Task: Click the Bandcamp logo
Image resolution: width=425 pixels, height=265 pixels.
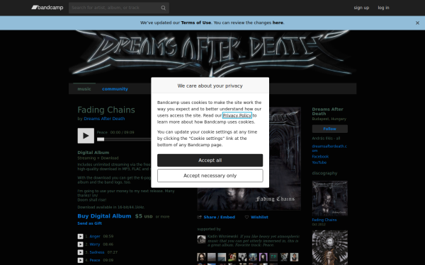Action: 47,8
